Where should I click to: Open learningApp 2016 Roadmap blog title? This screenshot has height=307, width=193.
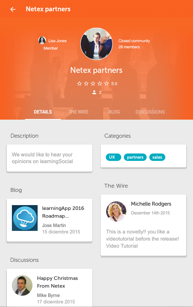tap(63, 212)
